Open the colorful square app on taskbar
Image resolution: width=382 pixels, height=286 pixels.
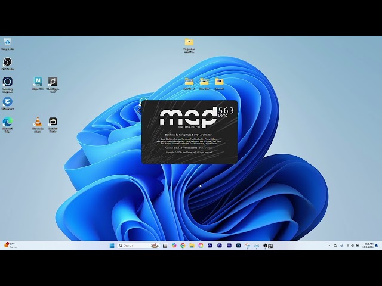tap(201, 245)
